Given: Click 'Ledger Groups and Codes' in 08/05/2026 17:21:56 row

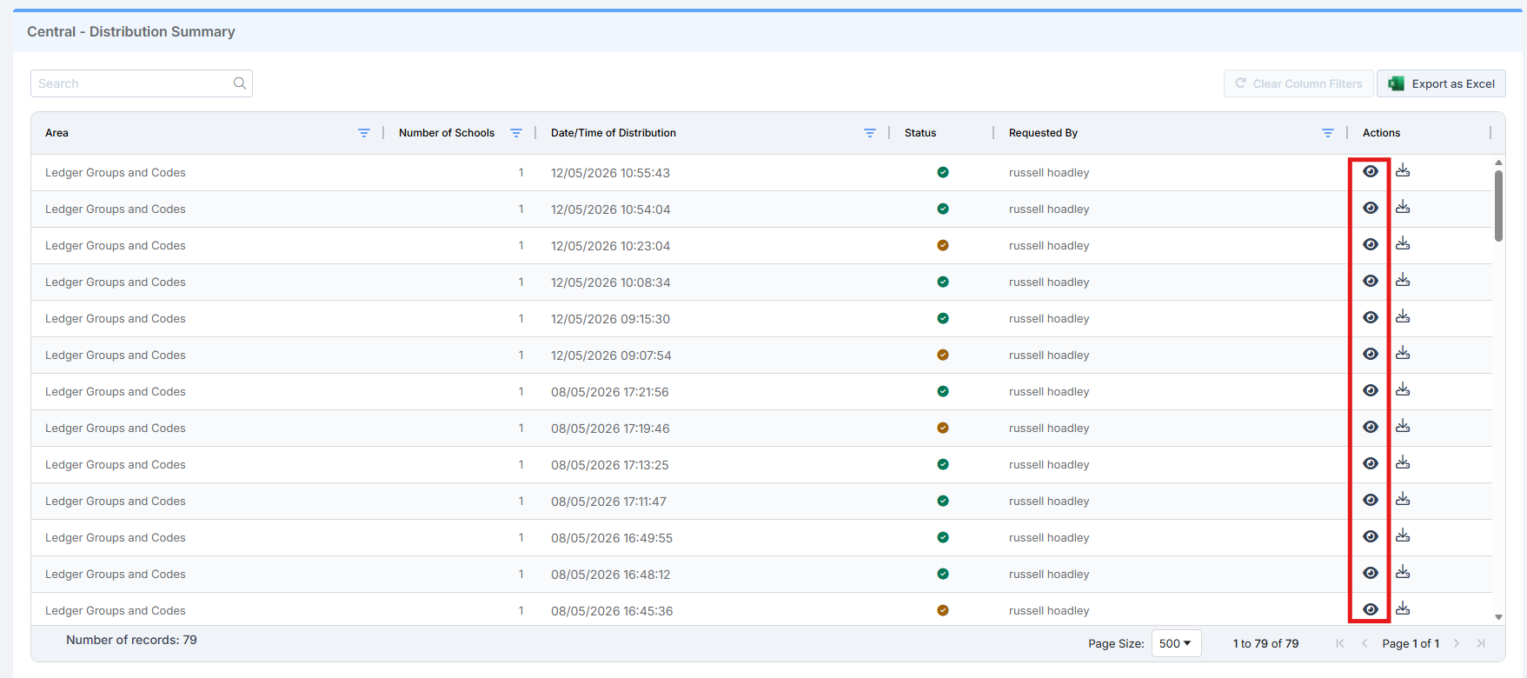Looking at the screenshot, I should pyautogui.click(x=116, y=391).
